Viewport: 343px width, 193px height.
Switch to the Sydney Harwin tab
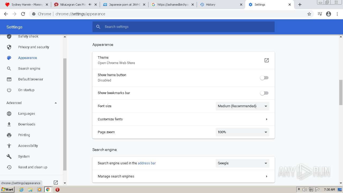pos(24,5)
